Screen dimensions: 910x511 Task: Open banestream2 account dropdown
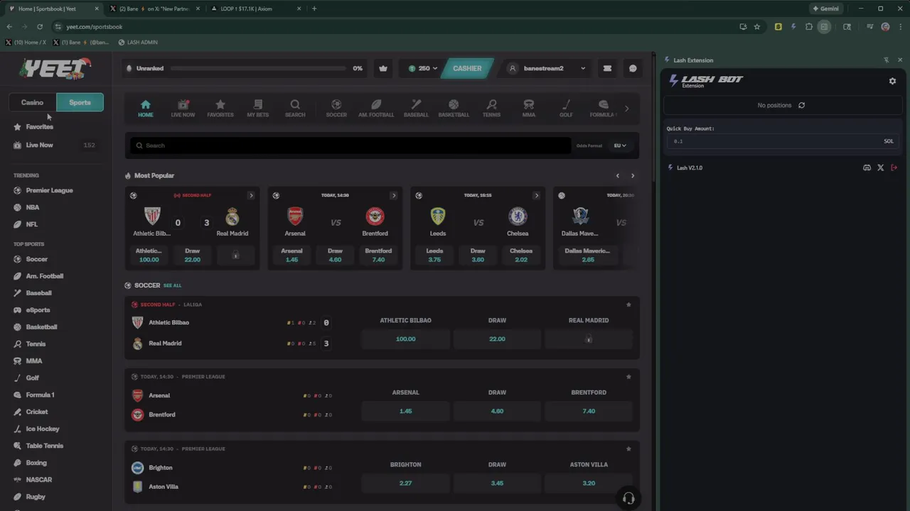pyautogui.click(x=547, y=68)
